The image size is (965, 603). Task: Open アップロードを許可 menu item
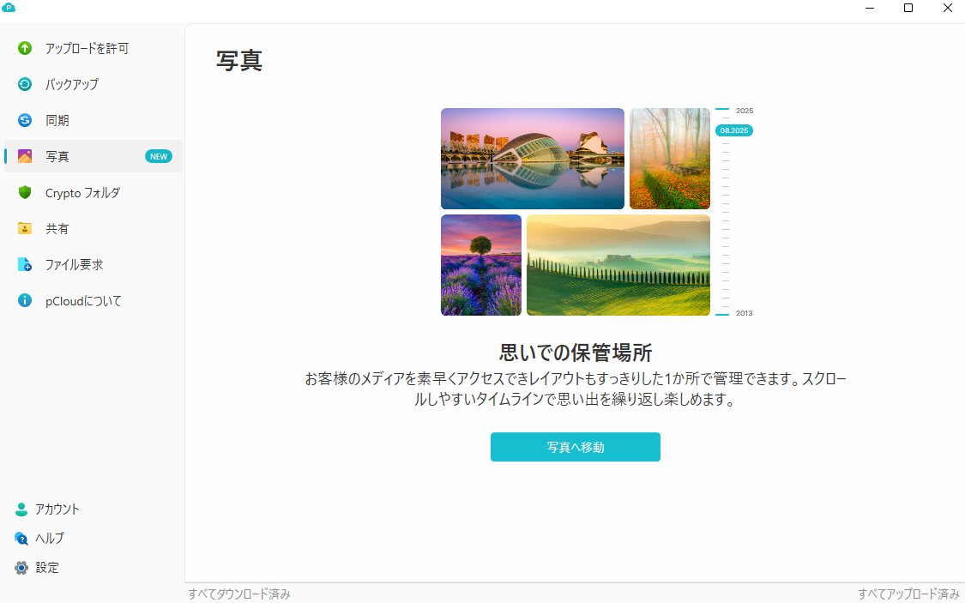tap(93, 48)
